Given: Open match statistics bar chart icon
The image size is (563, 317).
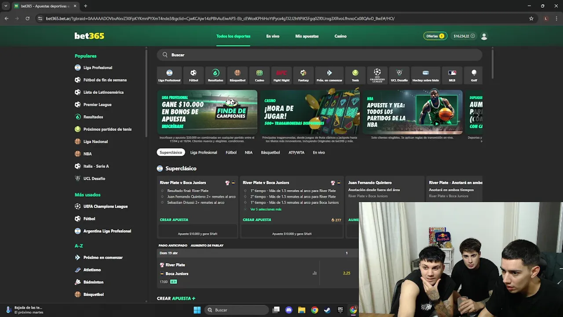Looking at the screenshot, I should point(314,273).
